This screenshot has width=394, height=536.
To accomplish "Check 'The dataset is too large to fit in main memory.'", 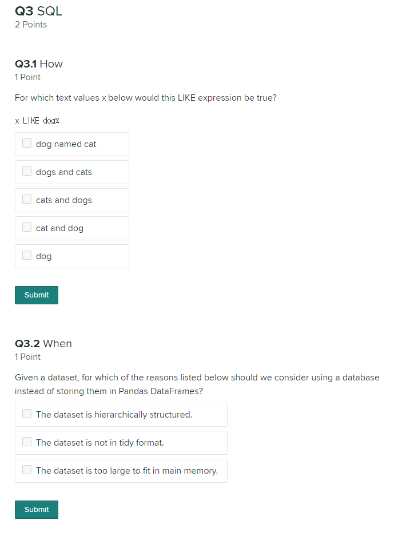I will pyautogui.click(x=25, y=469).
